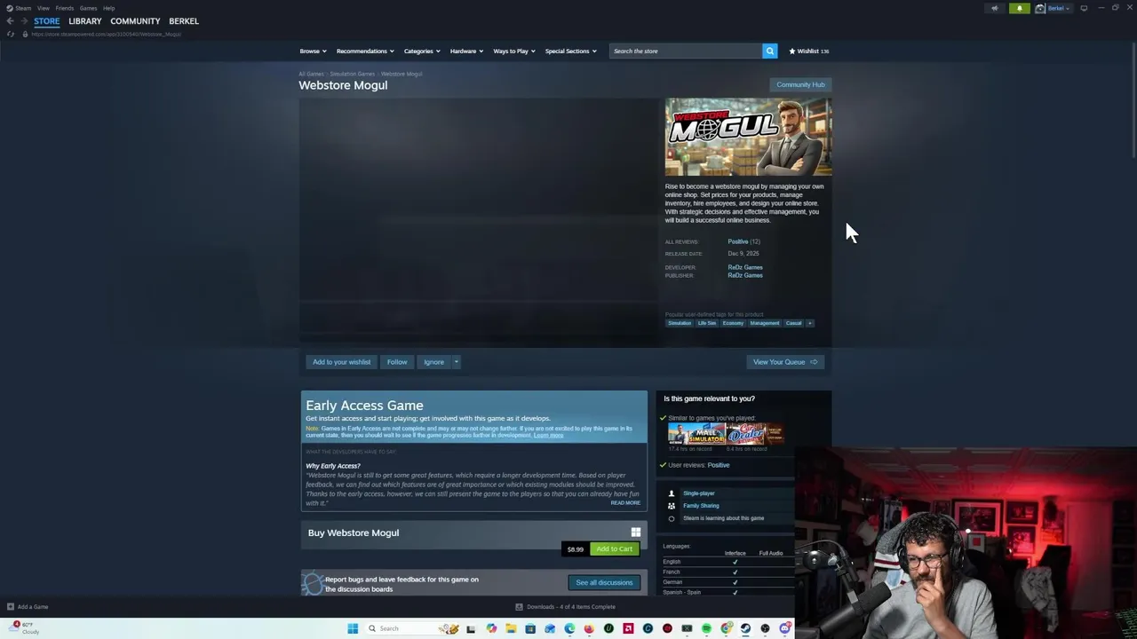Go back with the back arrow
The width and height of the screenshot is (1137, 639).
click(x=10, y=20)
